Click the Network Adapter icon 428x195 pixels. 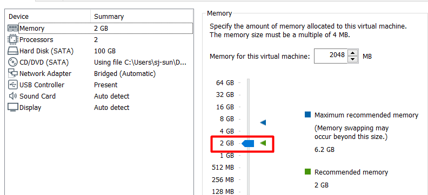13,73
